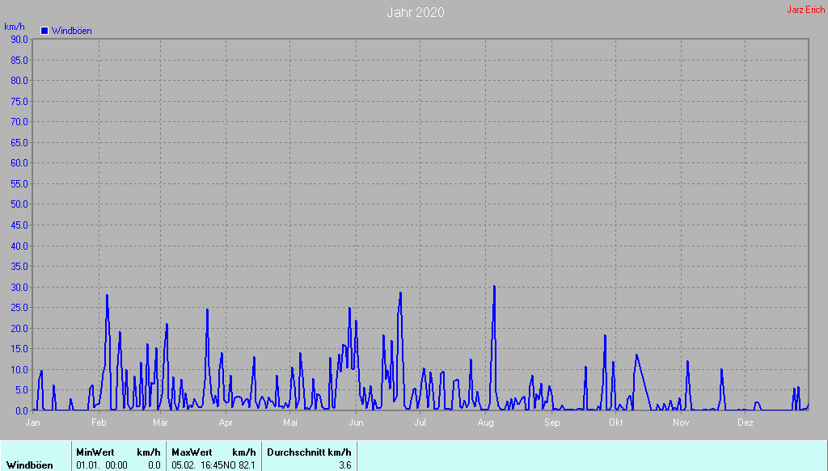Click the 3.6 average value

pyautogui.click(x=345, y=465)
